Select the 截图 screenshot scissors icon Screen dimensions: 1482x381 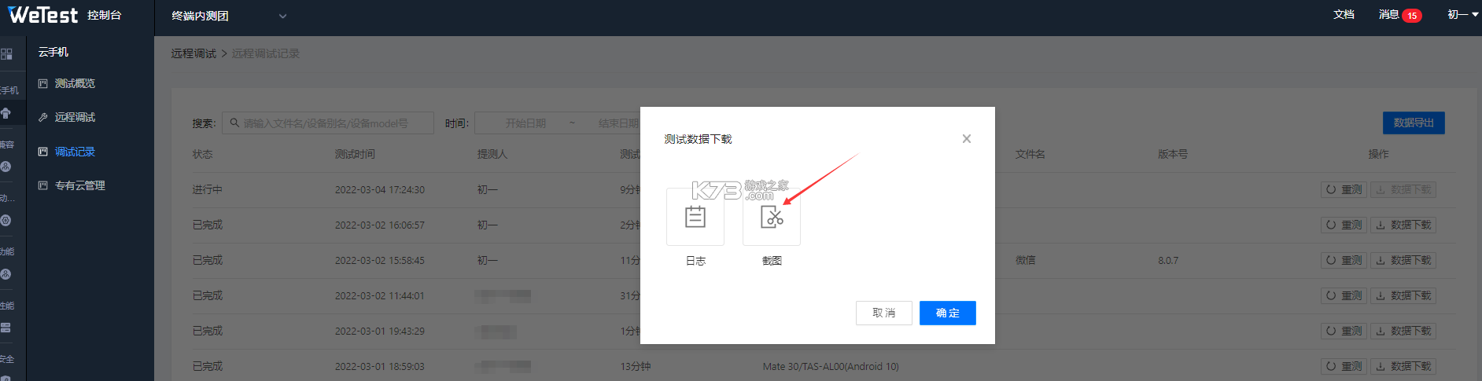click(x=772, y=217)
